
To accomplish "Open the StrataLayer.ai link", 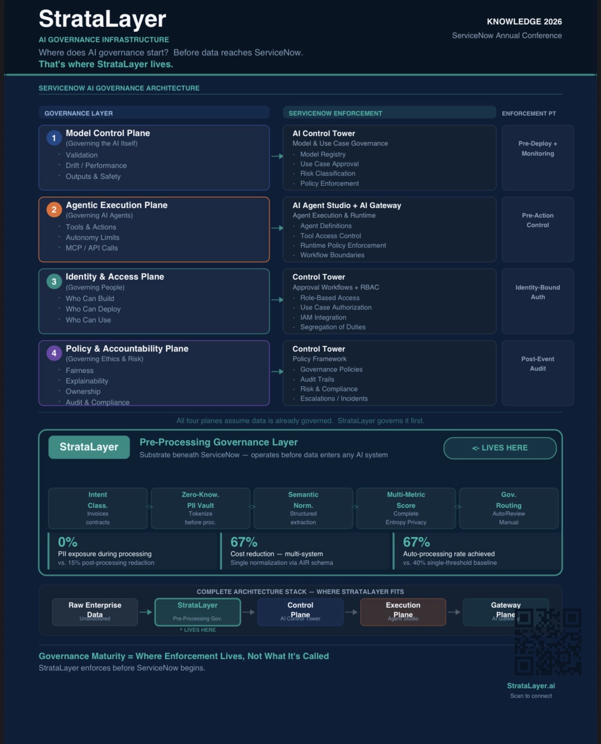I will click(x=531, y=686).
